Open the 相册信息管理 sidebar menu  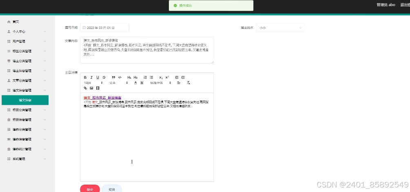[25, 119]
